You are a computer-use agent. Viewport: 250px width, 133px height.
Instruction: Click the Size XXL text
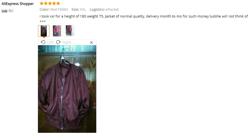coord(79,10)
